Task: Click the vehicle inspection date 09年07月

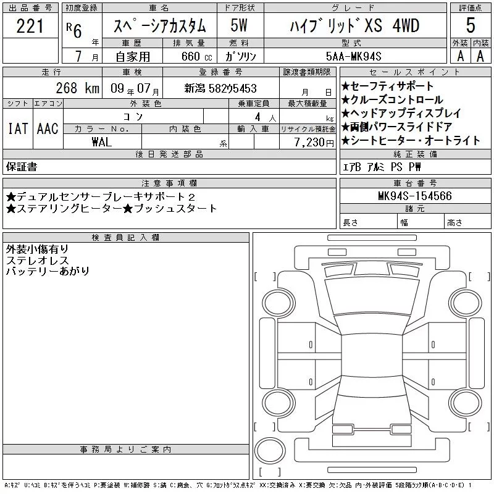Action: (135, 88)
